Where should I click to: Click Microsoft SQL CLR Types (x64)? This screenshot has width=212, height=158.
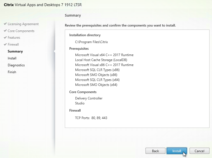(x=97, y=80)
